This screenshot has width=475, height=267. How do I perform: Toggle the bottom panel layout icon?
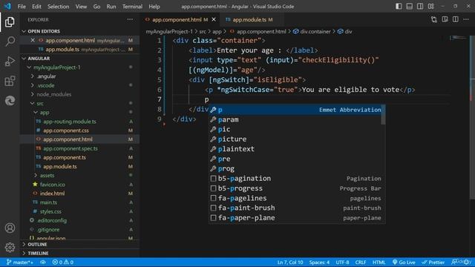tap(409, 7)
